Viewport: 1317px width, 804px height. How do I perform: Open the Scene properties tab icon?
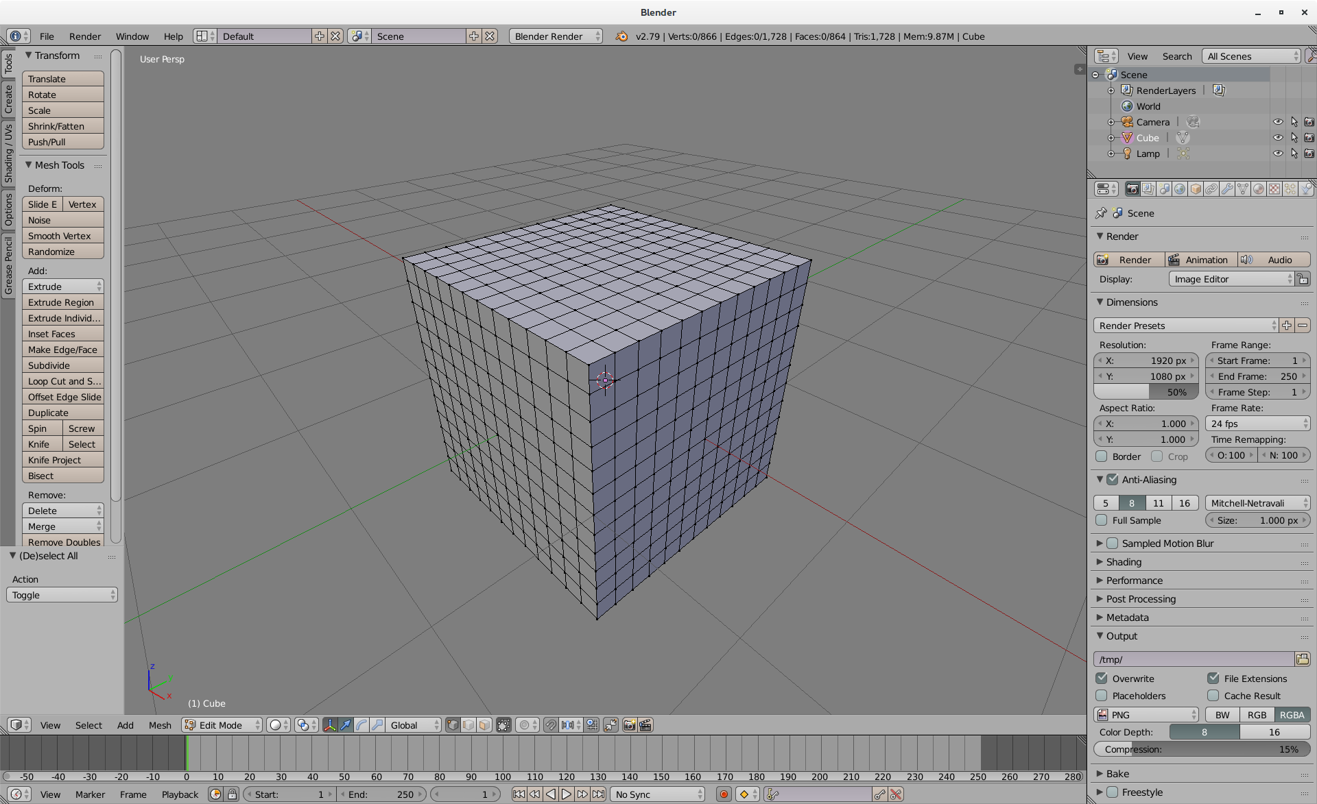click(x=1164, y=189)
